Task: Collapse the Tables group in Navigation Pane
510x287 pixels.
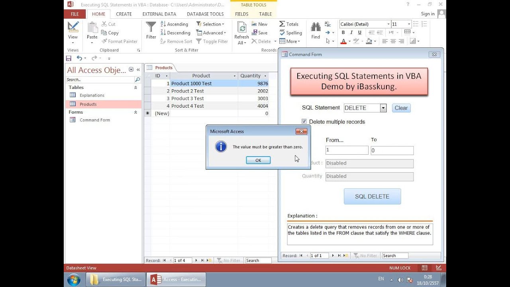Action: [x=135, y=87]
